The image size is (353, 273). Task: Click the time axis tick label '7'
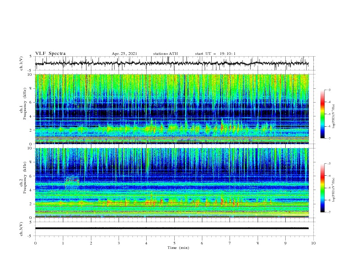coord(230,243)
